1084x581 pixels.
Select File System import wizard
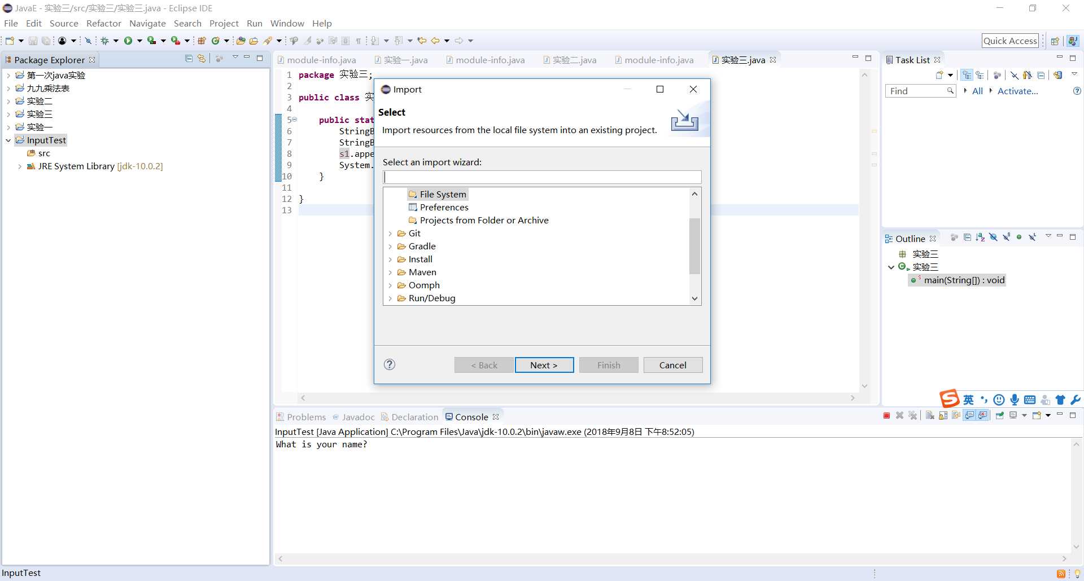(x=438, y=194)
